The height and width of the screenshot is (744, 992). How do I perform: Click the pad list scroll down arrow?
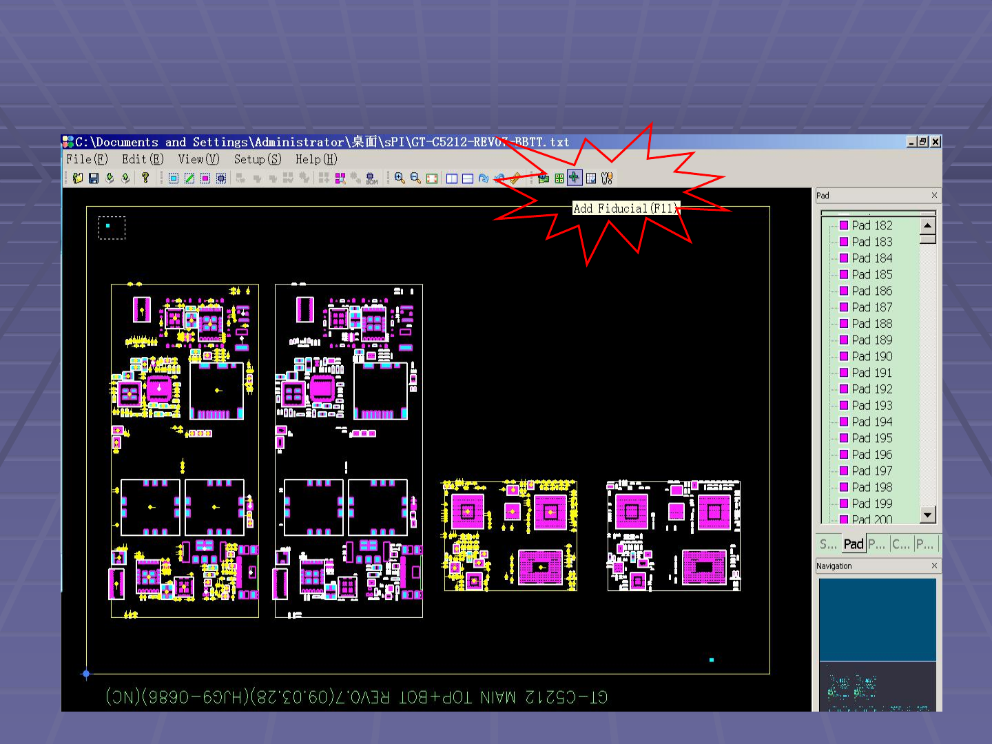click(928, 515)
